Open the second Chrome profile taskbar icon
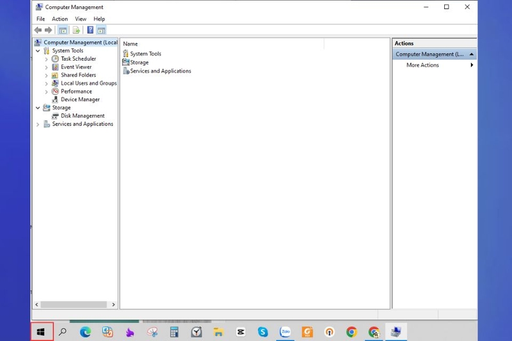The width and height of the screenshot is (512, 341). 374,332
